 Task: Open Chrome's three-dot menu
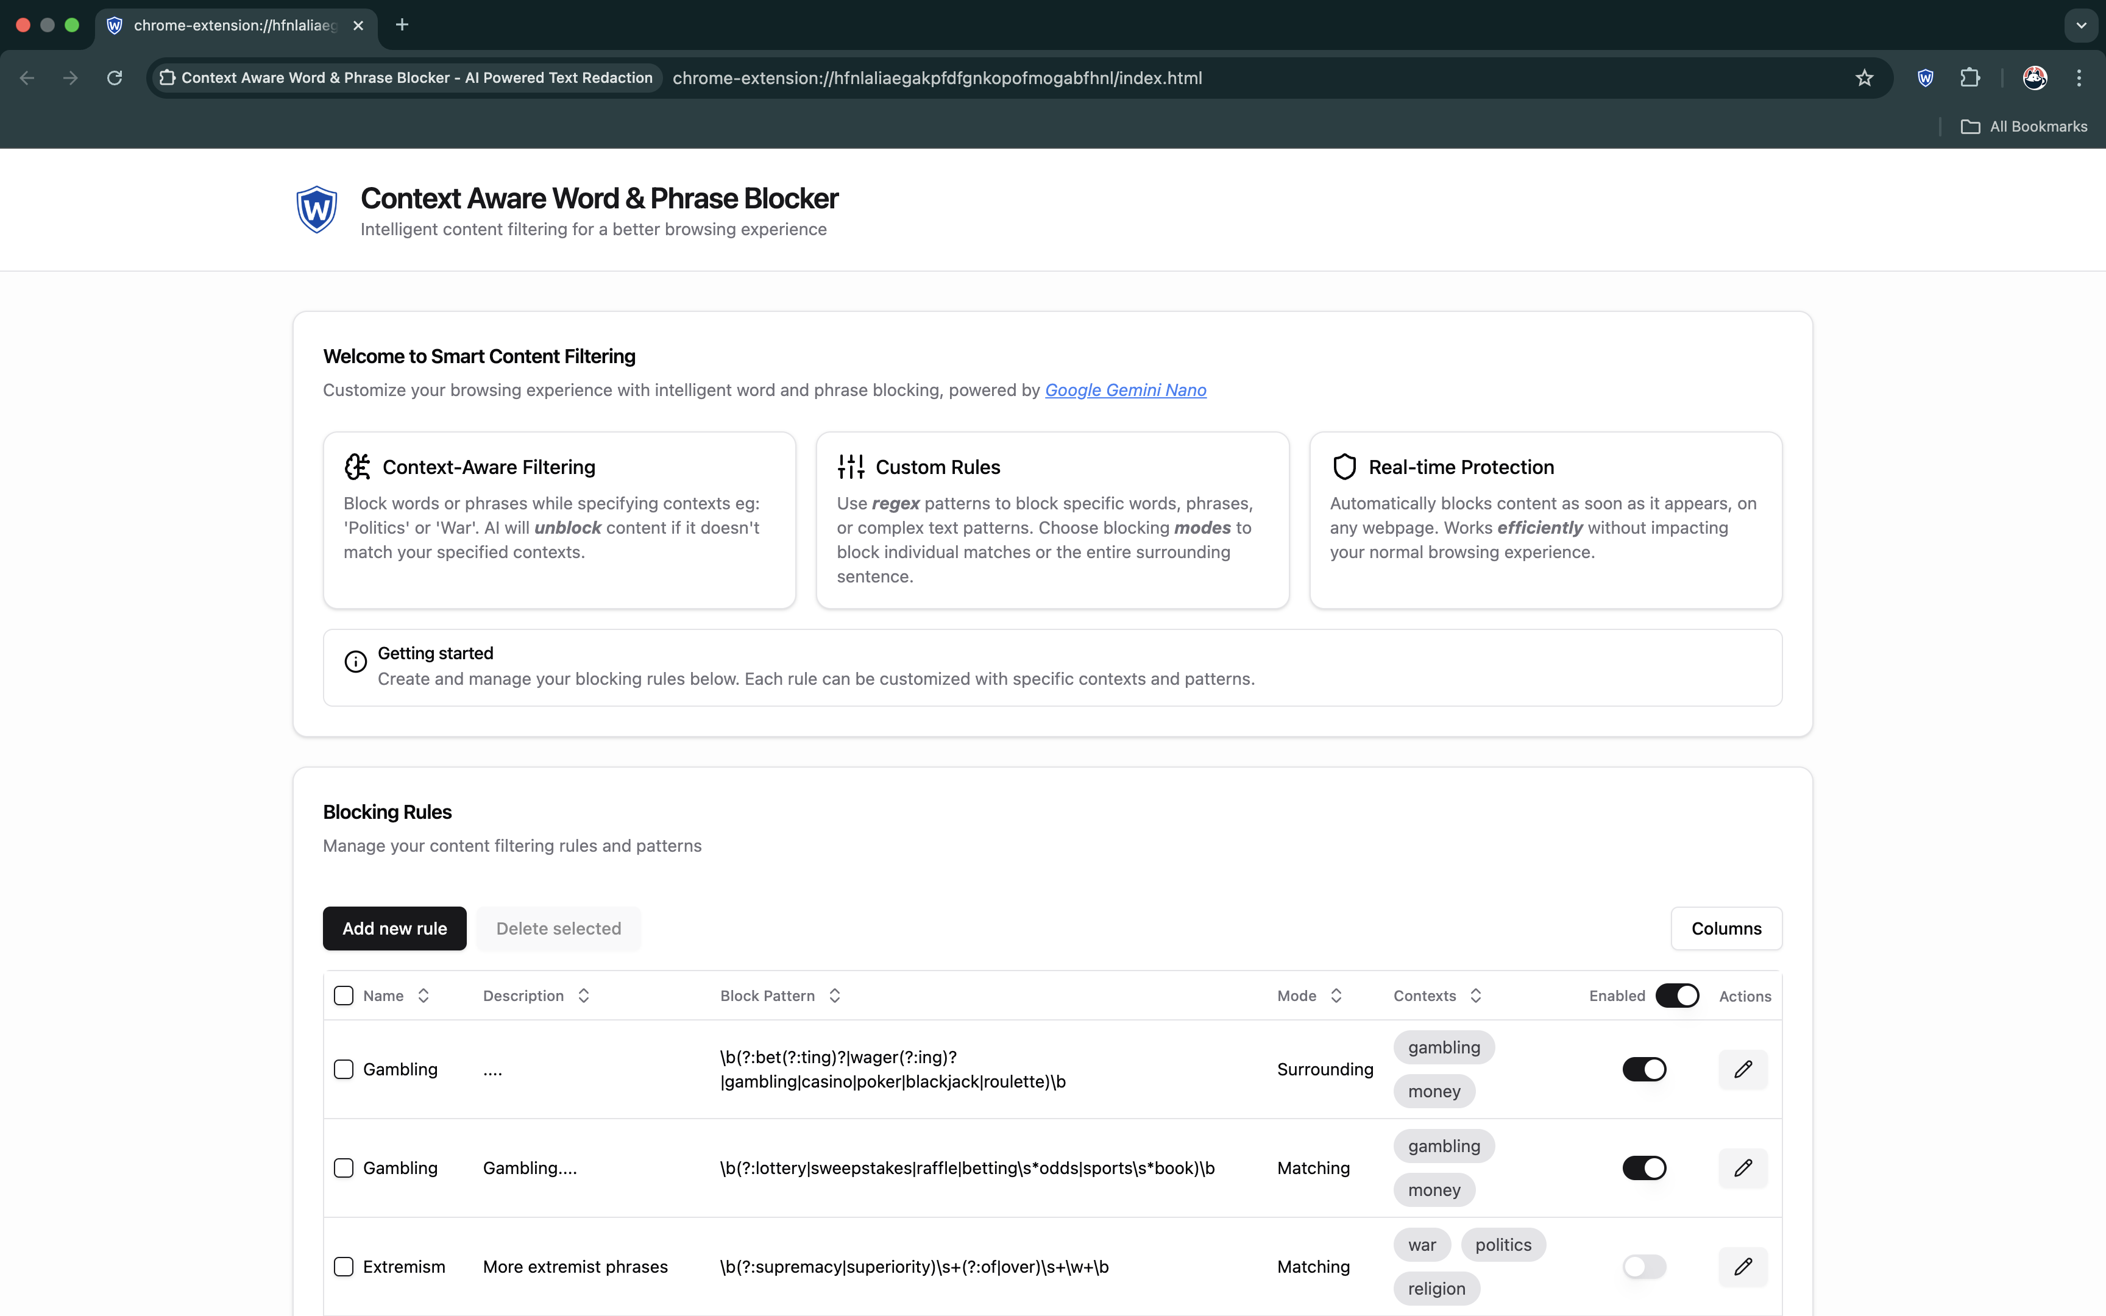[x=2079, y=79]
